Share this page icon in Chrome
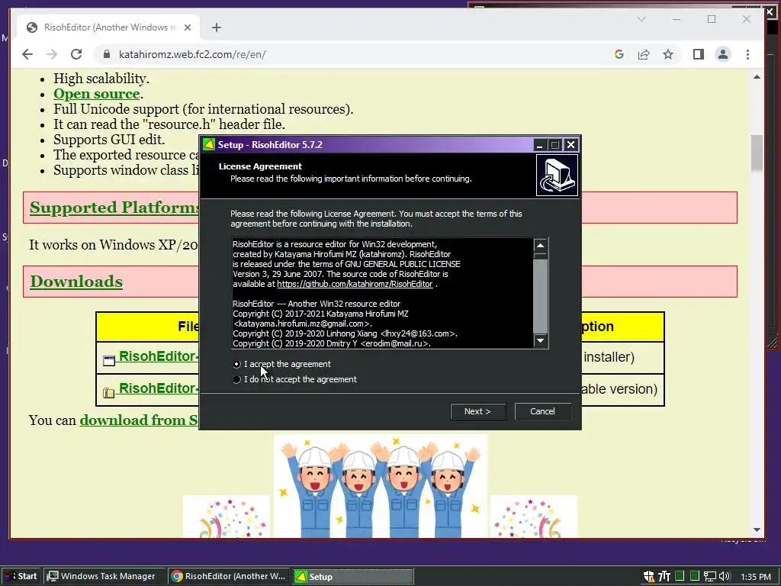 tap(644, 54)
